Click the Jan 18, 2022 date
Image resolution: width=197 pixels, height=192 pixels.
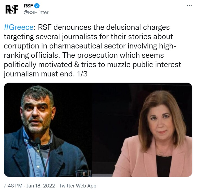click(x=41, y=186)
